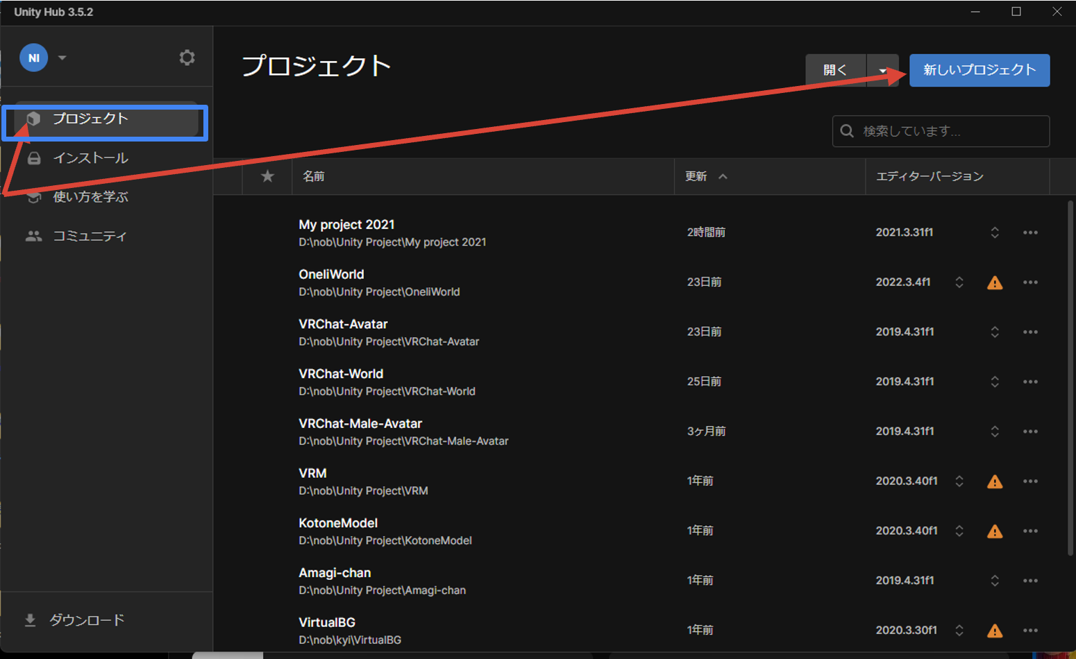The height and width of the screenshot is (659, 1076).
Task: Change editor version selector for VRM
Action: pos(959,481)
